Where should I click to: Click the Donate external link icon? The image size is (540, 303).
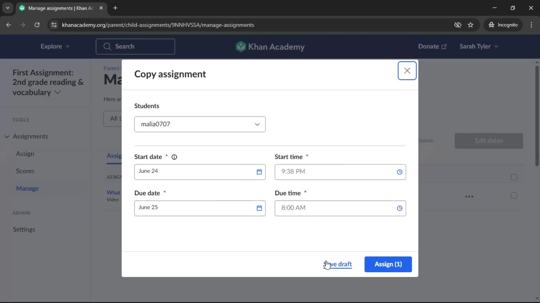click(444, 47)
